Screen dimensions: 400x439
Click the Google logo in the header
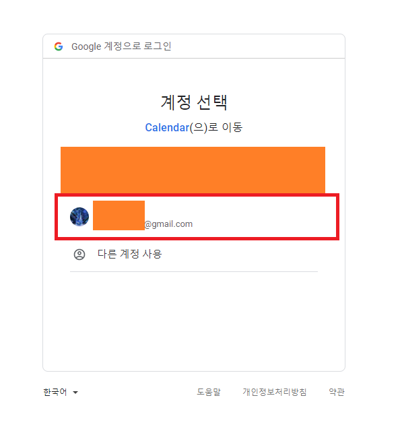[x=59, y=46]
